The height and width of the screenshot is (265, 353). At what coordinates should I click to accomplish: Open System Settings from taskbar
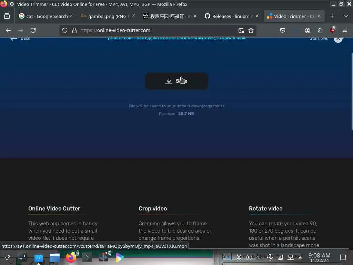coord(22,257)
